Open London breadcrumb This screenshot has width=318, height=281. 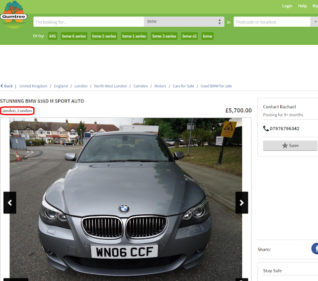click(81, 86)
